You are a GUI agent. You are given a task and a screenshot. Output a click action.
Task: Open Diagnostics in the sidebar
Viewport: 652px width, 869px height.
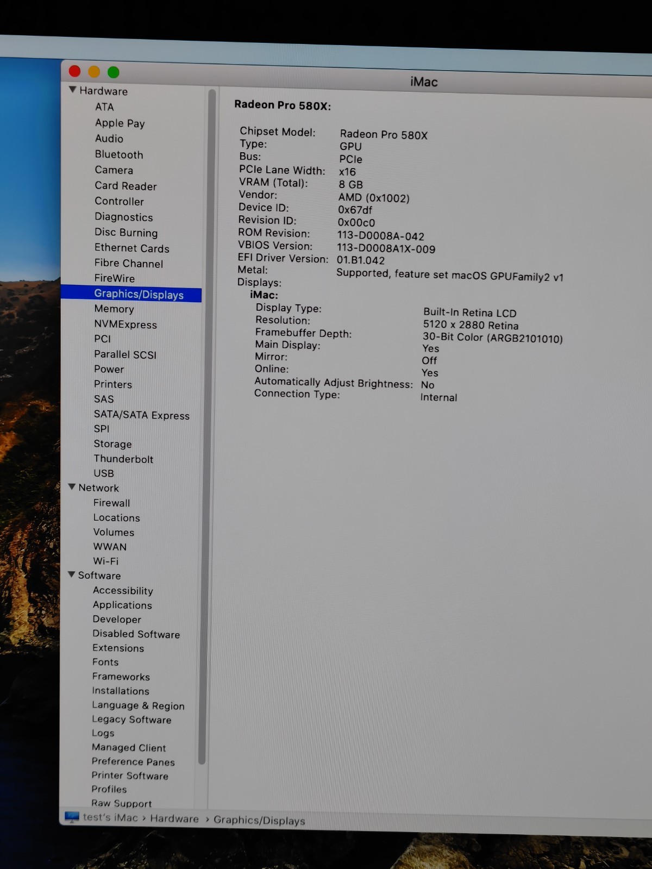(x=124, y=217)
